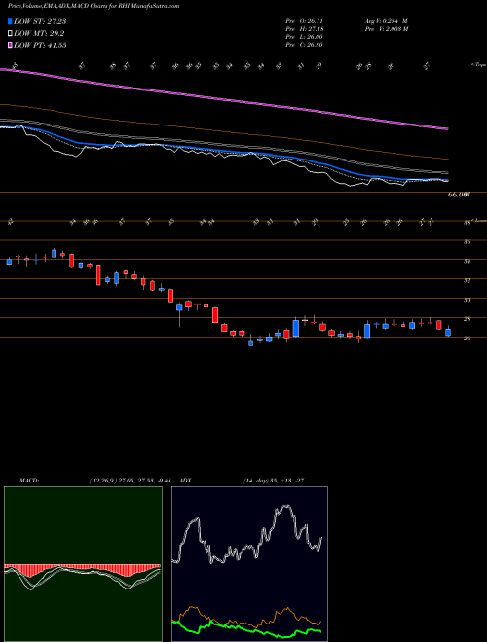The image size is (487, 642).
Task: Click the 30 price axis label
Action: (467, 300)
